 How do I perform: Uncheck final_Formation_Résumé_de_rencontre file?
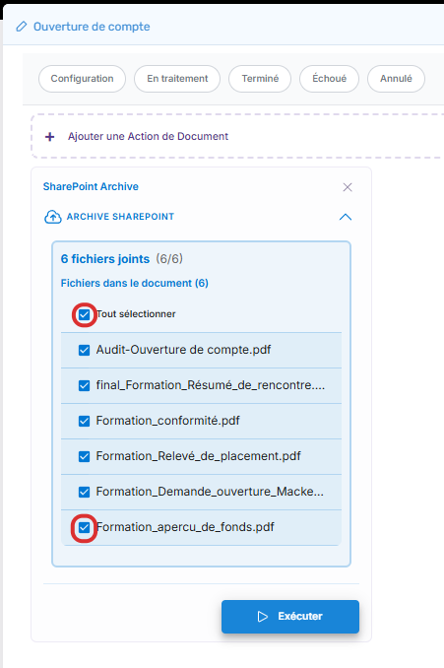[x=85, y=385]
